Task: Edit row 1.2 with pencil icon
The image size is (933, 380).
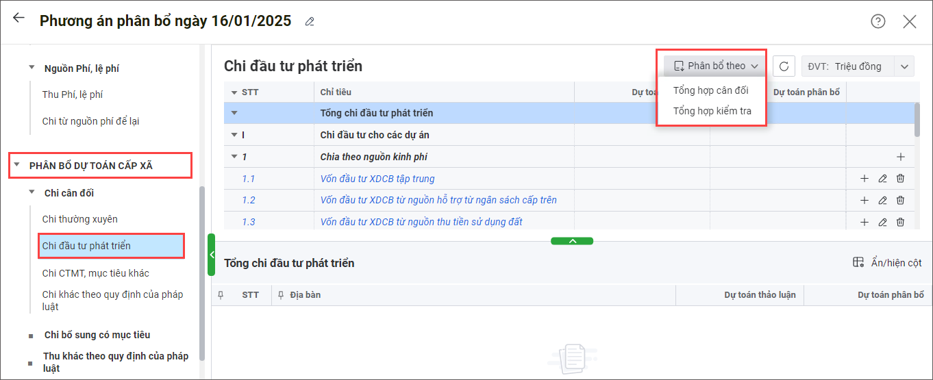Action: 882,201
